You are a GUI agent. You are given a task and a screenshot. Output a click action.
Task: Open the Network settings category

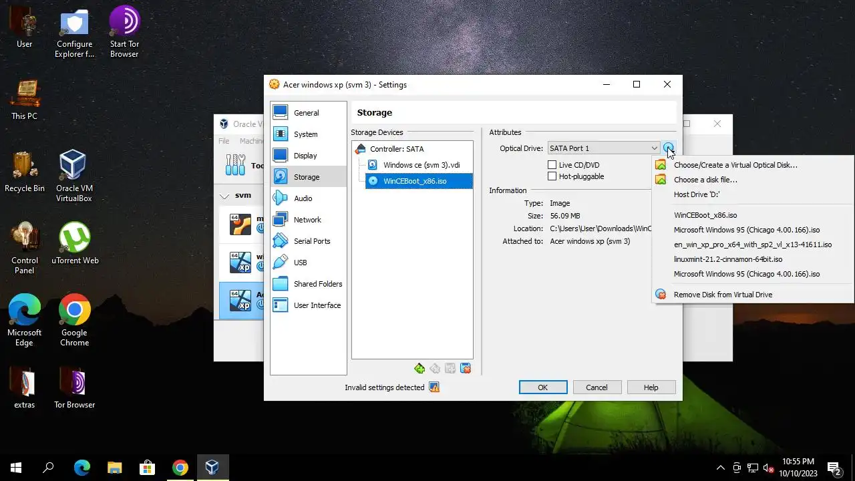tap(308, 220)
